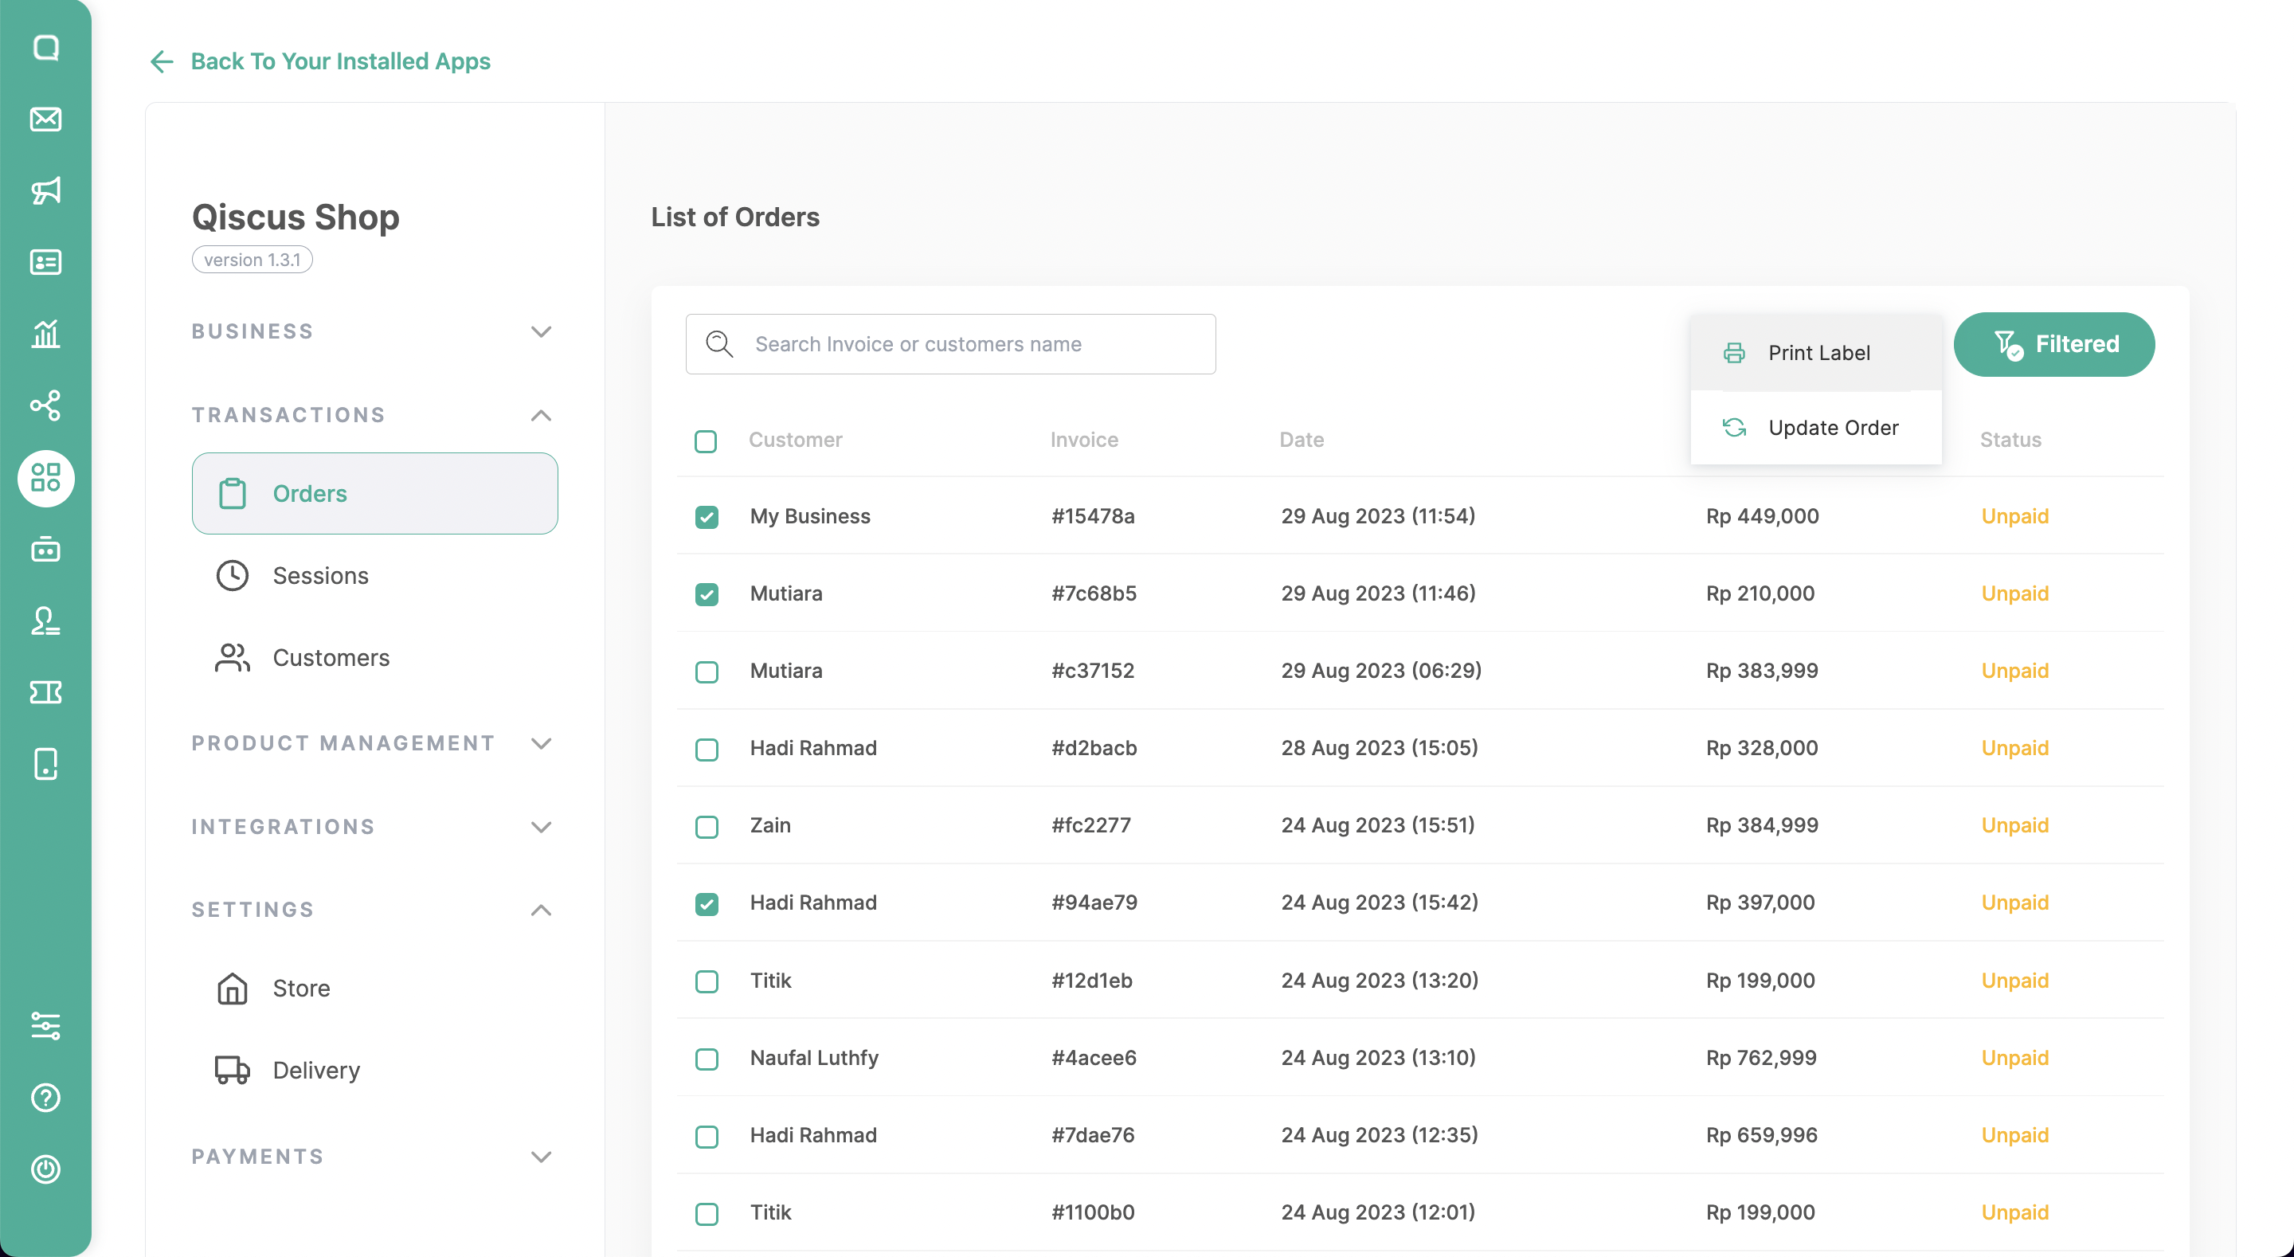Click the integrations share-nodes icon
The width and height of the screenshot is (2294, 1257).
45,405
